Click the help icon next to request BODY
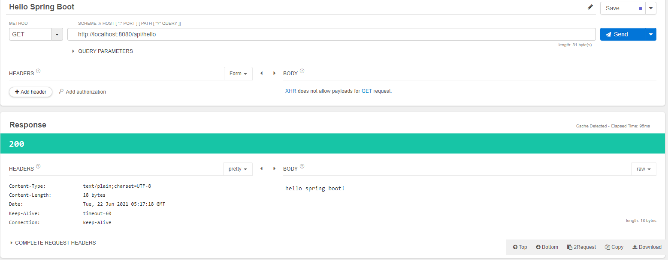The height and width of the screenshot is (260, 668). point(302,71)
